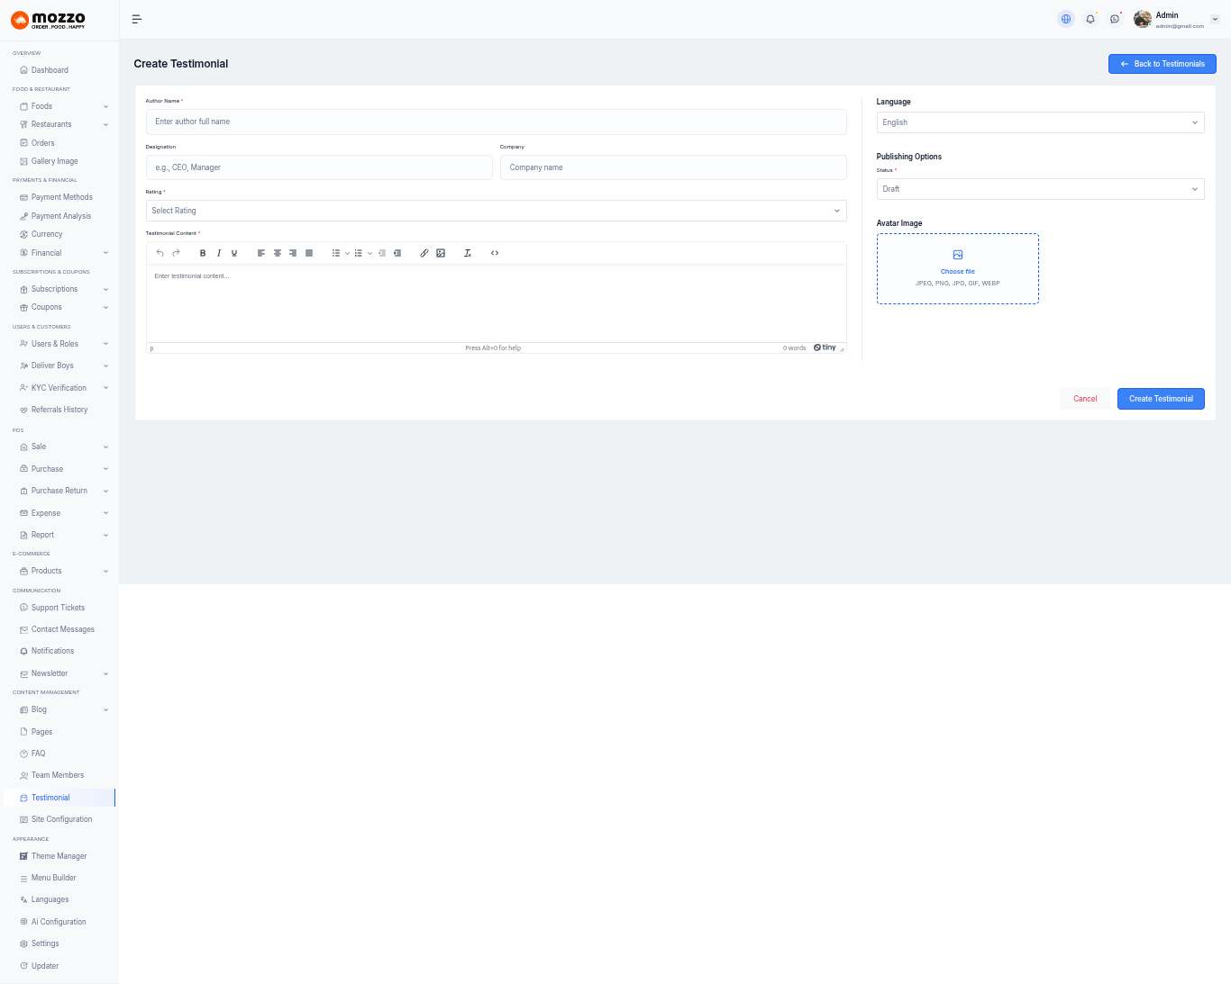
Task: Insert a link using the editor toolbar
Action: [424, 253]
